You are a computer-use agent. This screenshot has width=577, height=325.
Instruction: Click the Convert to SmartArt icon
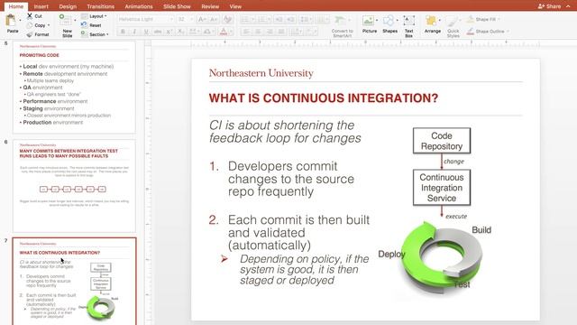pos(340,21)
